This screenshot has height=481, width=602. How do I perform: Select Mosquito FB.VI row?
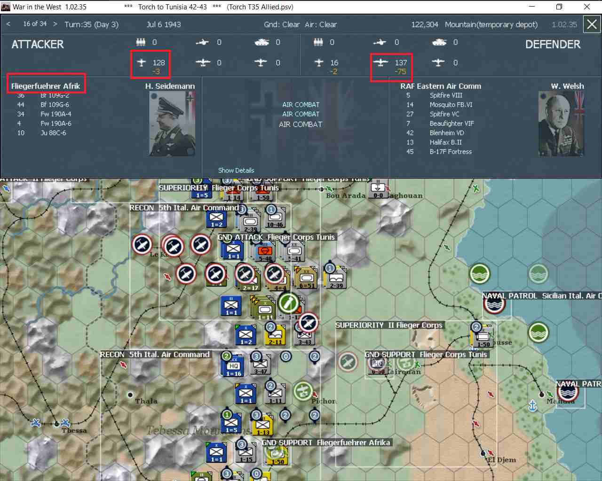[x=439, y=105]
